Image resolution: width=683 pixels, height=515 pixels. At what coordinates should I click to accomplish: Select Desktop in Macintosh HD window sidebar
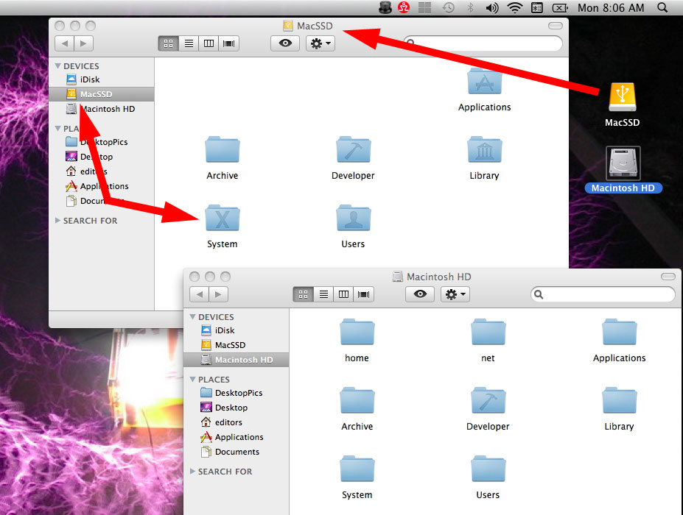click(x=236, y=408)
